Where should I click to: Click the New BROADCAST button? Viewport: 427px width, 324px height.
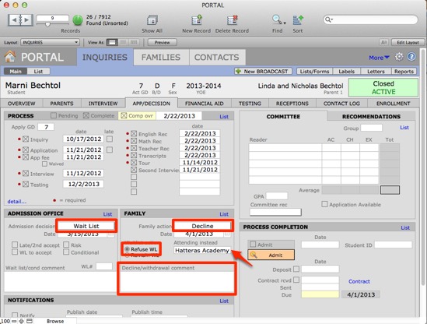263,71
